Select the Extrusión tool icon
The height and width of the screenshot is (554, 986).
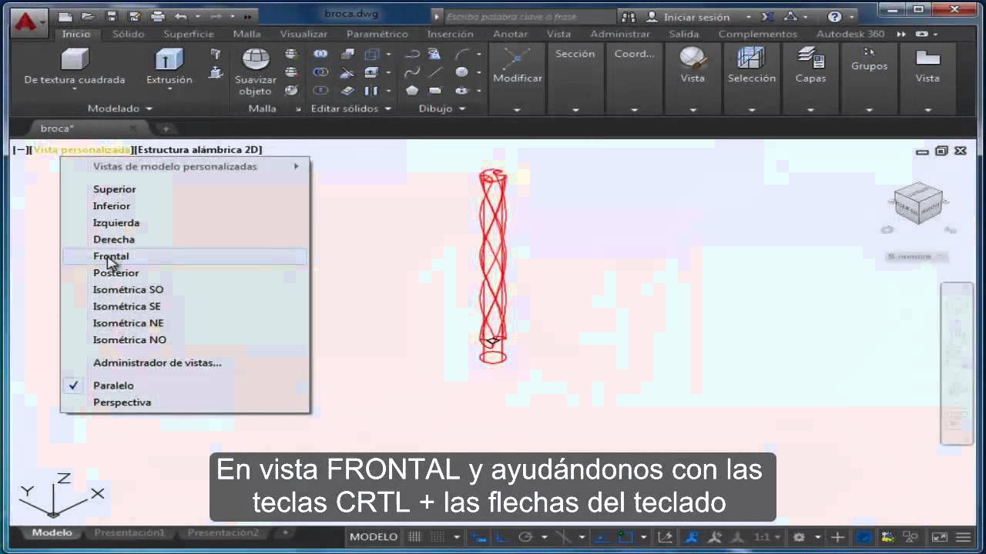pos(169,59)
